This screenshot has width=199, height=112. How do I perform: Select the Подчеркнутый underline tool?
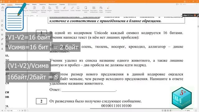pyautogui.click(x=64, y=9)
